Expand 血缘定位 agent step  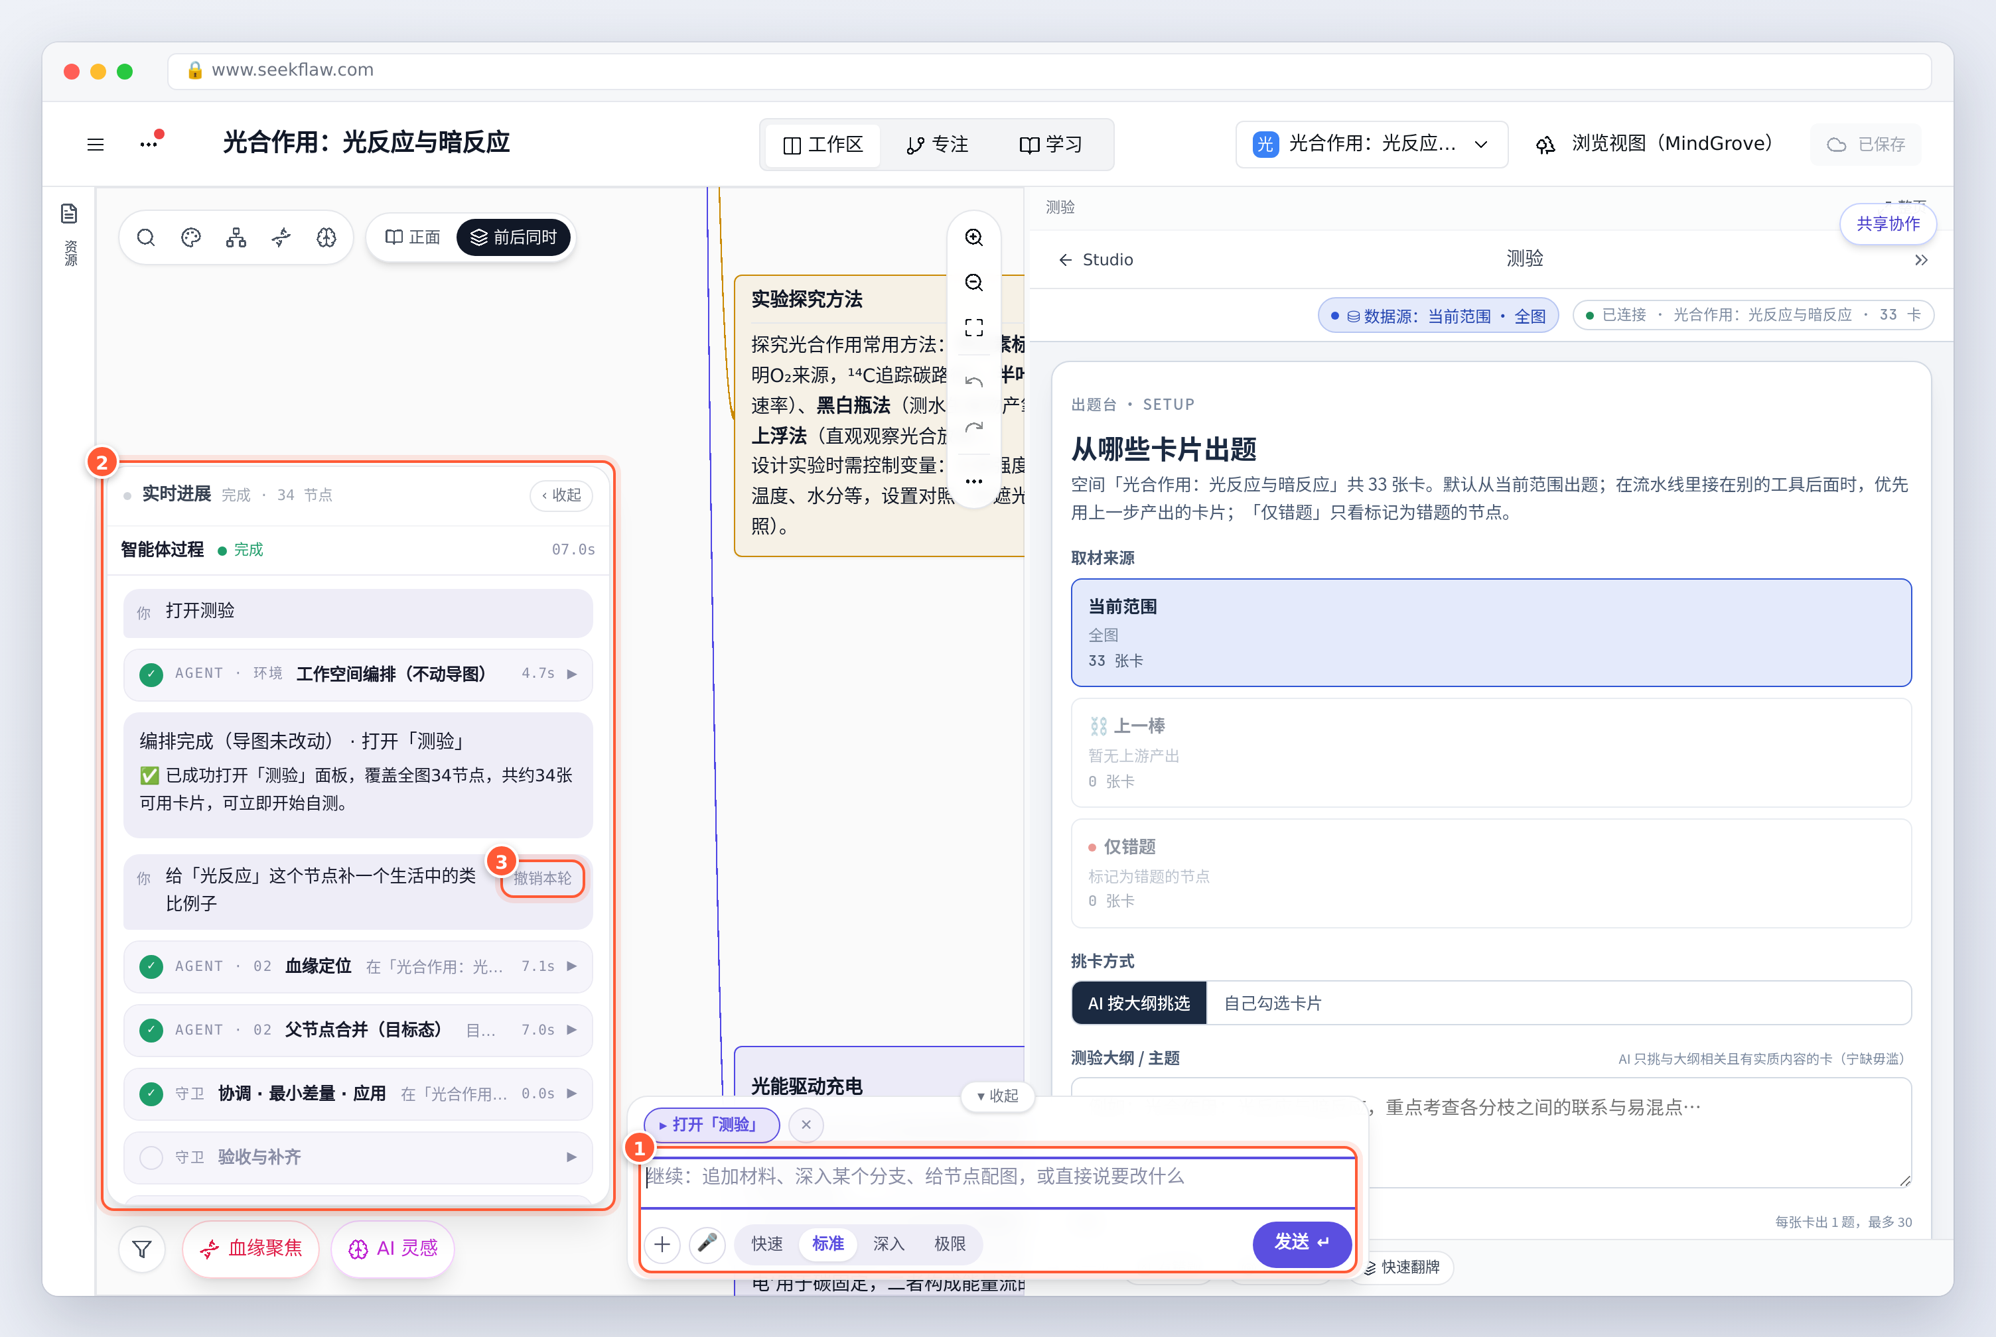[358, 966]
